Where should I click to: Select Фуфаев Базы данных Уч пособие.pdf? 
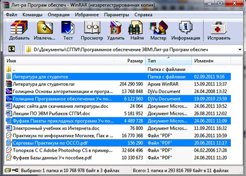52,158
